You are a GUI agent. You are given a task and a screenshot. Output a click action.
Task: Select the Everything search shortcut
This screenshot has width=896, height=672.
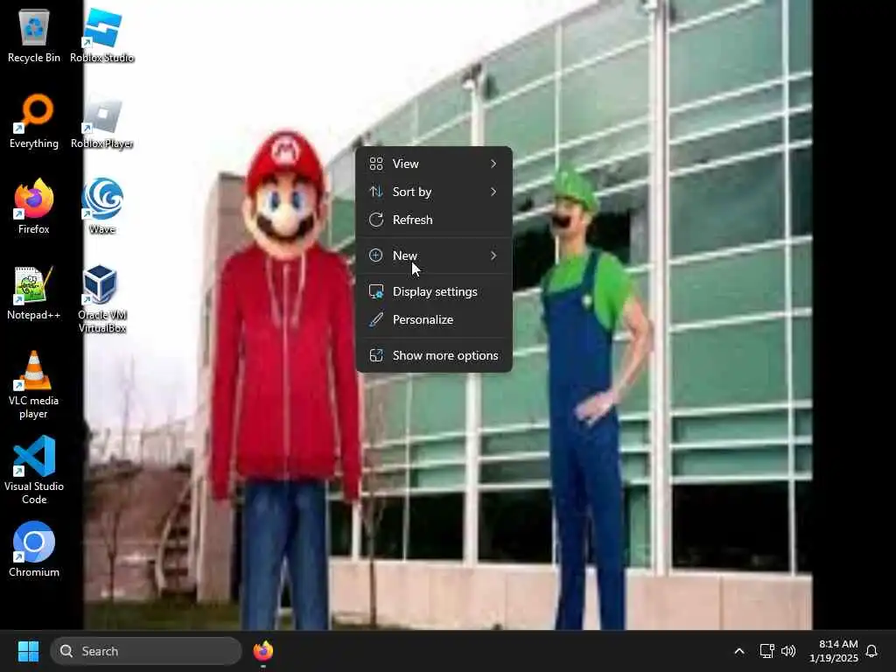[x=34, y=121]
